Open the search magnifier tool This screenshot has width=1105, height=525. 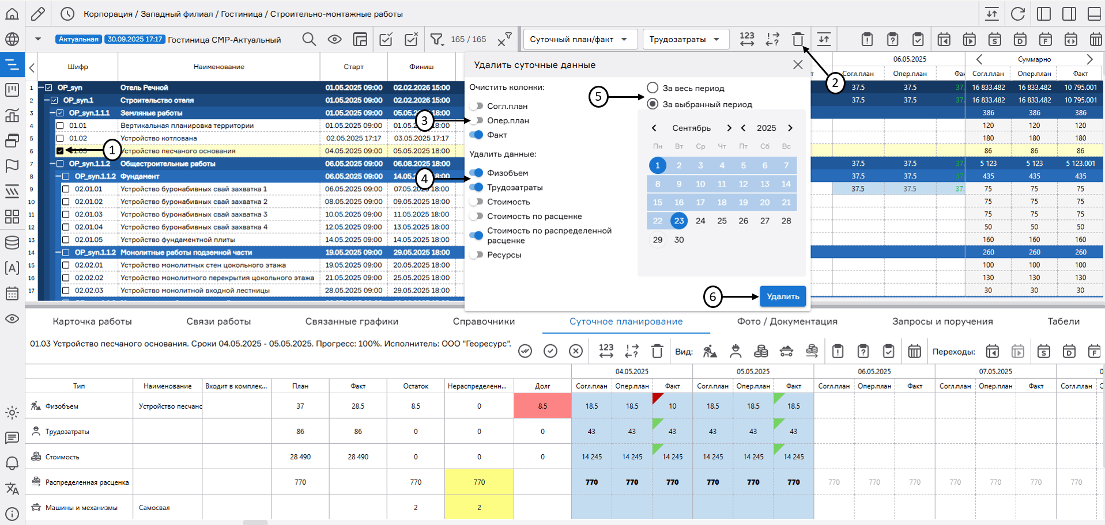309,39
